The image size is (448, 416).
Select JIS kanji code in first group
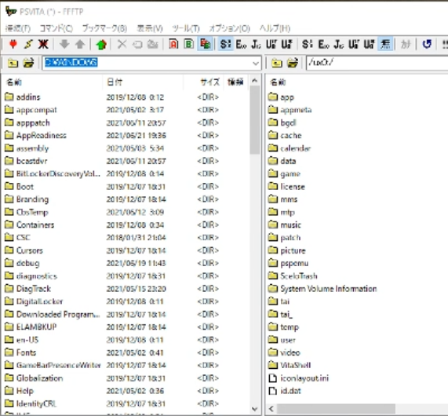(x=257, y=44)
